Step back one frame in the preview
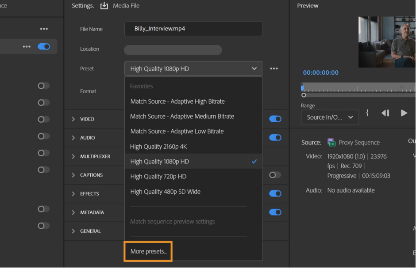This screenshot has height=268, width=416. point(385,113)
